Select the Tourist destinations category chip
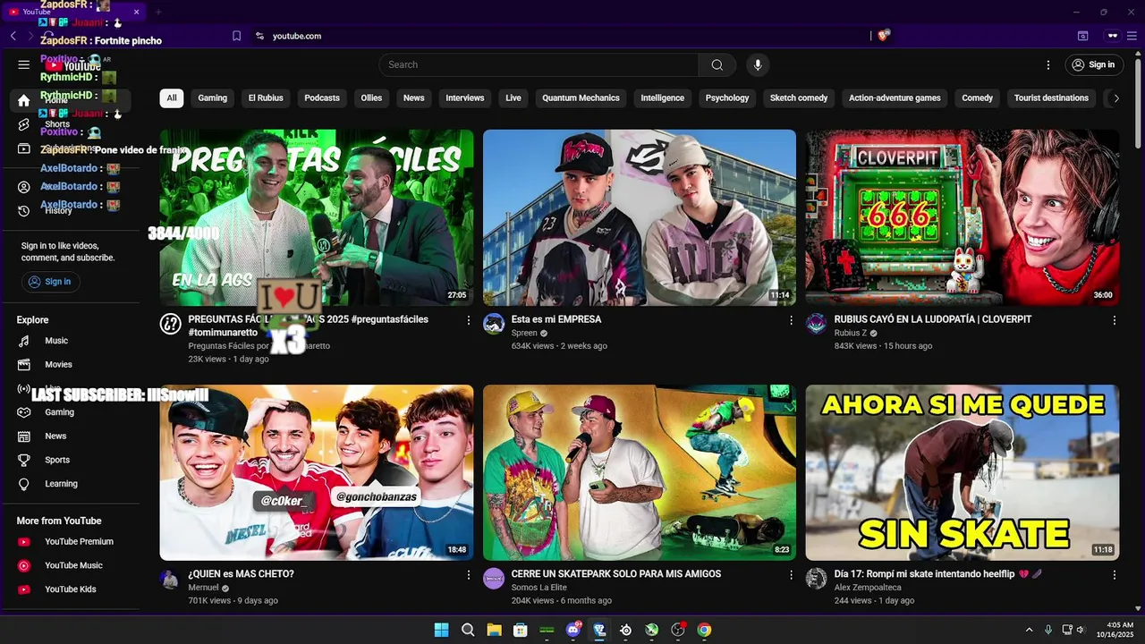Viewport: 1145px width, 644px height. coord(1051,98)
